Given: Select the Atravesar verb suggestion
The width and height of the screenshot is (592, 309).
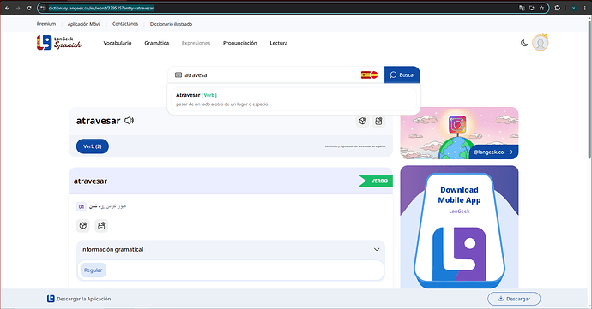Looking at the screenshot, I should (x=293, y=99).
